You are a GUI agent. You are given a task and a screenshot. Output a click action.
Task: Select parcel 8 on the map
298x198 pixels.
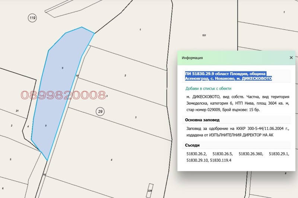(x=285, y=173)
